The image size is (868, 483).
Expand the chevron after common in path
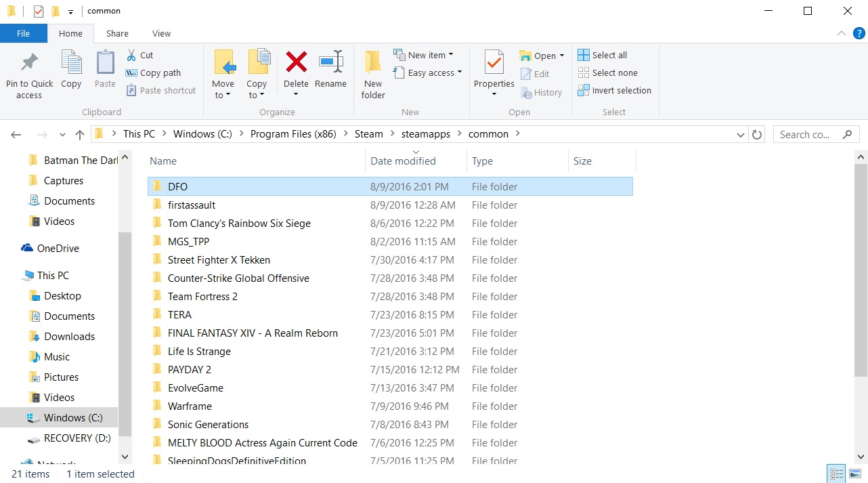(x=518, y=133)
